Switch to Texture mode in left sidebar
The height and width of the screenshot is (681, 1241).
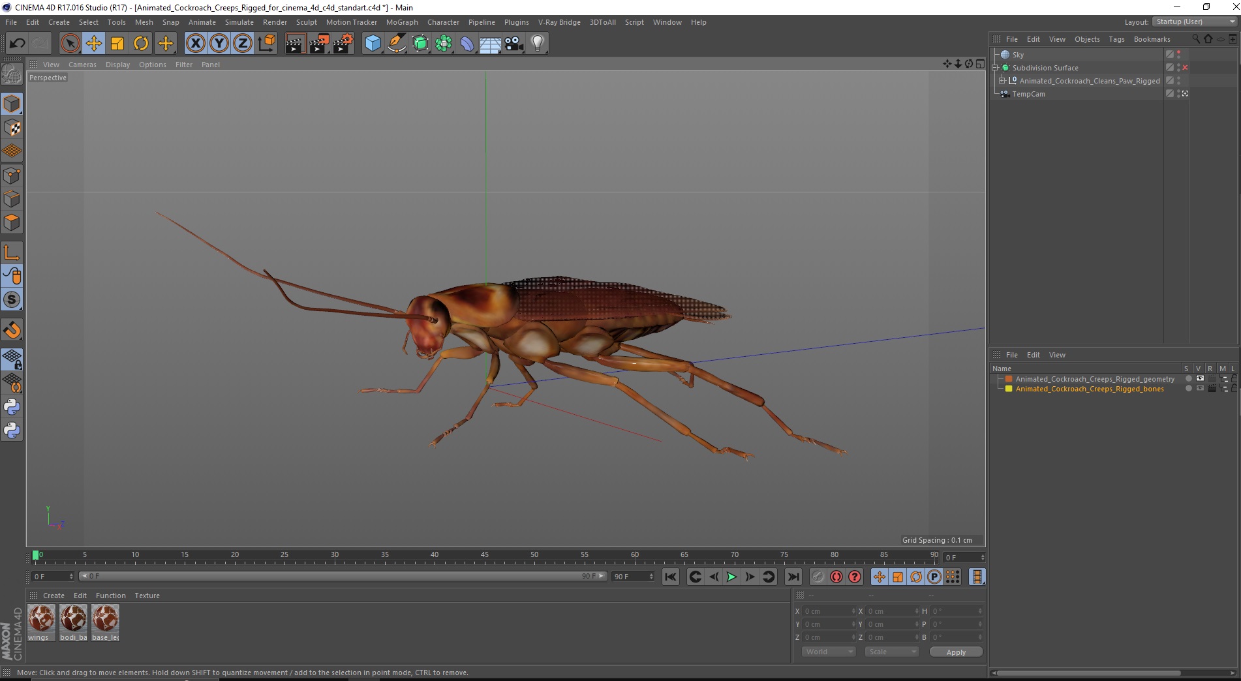point(12,127)
